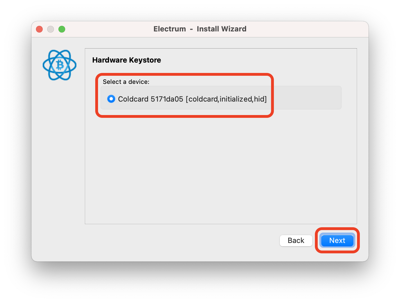Click the Next button
400x303 pixels.
tap(337, 240)
